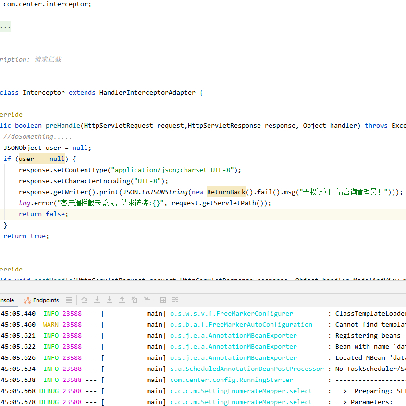Screen dimensions: 406x406
Task: Click the 45:05.622 INFO timestamp
Action: (18, 347)
